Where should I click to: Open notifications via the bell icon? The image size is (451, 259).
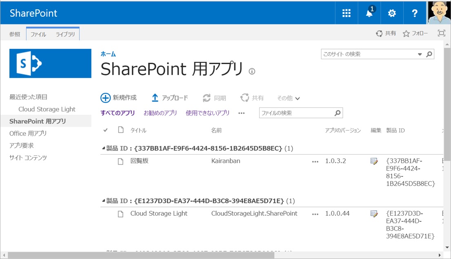[x=369, y=13]
